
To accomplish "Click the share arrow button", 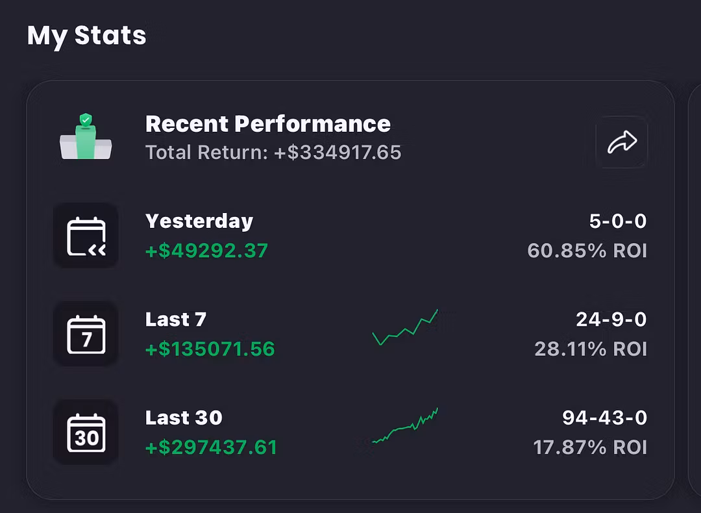I will click(x=622, y=142).
